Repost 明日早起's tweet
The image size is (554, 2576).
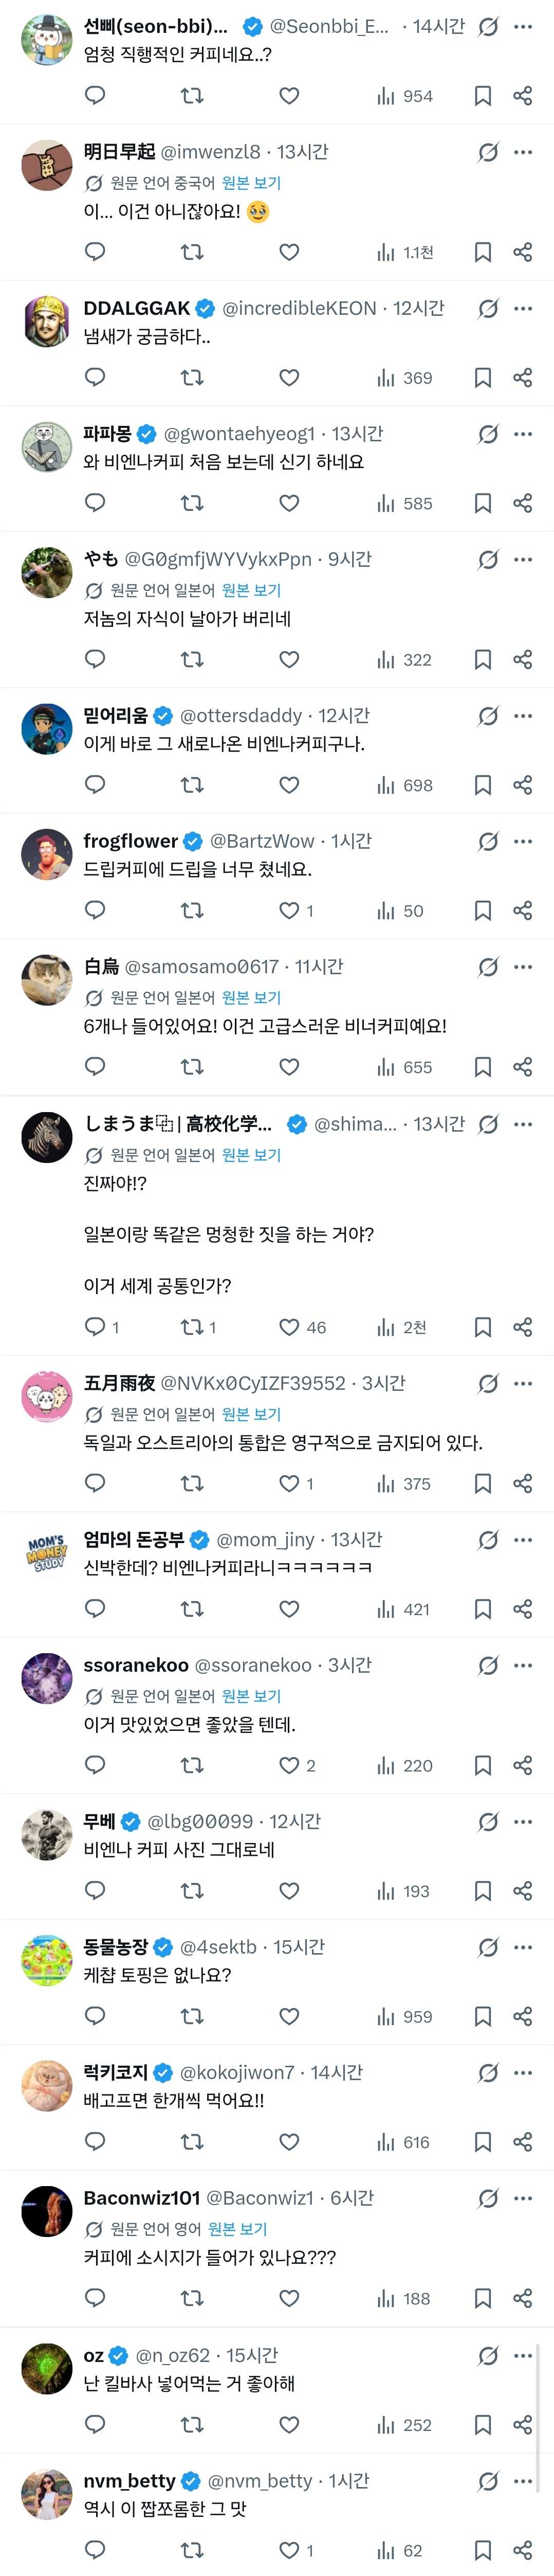click(191, 252)
